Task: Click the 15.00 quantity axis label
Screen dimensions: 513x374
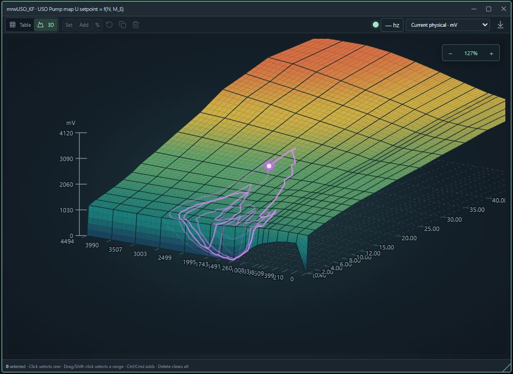Action: coord(386,247)
